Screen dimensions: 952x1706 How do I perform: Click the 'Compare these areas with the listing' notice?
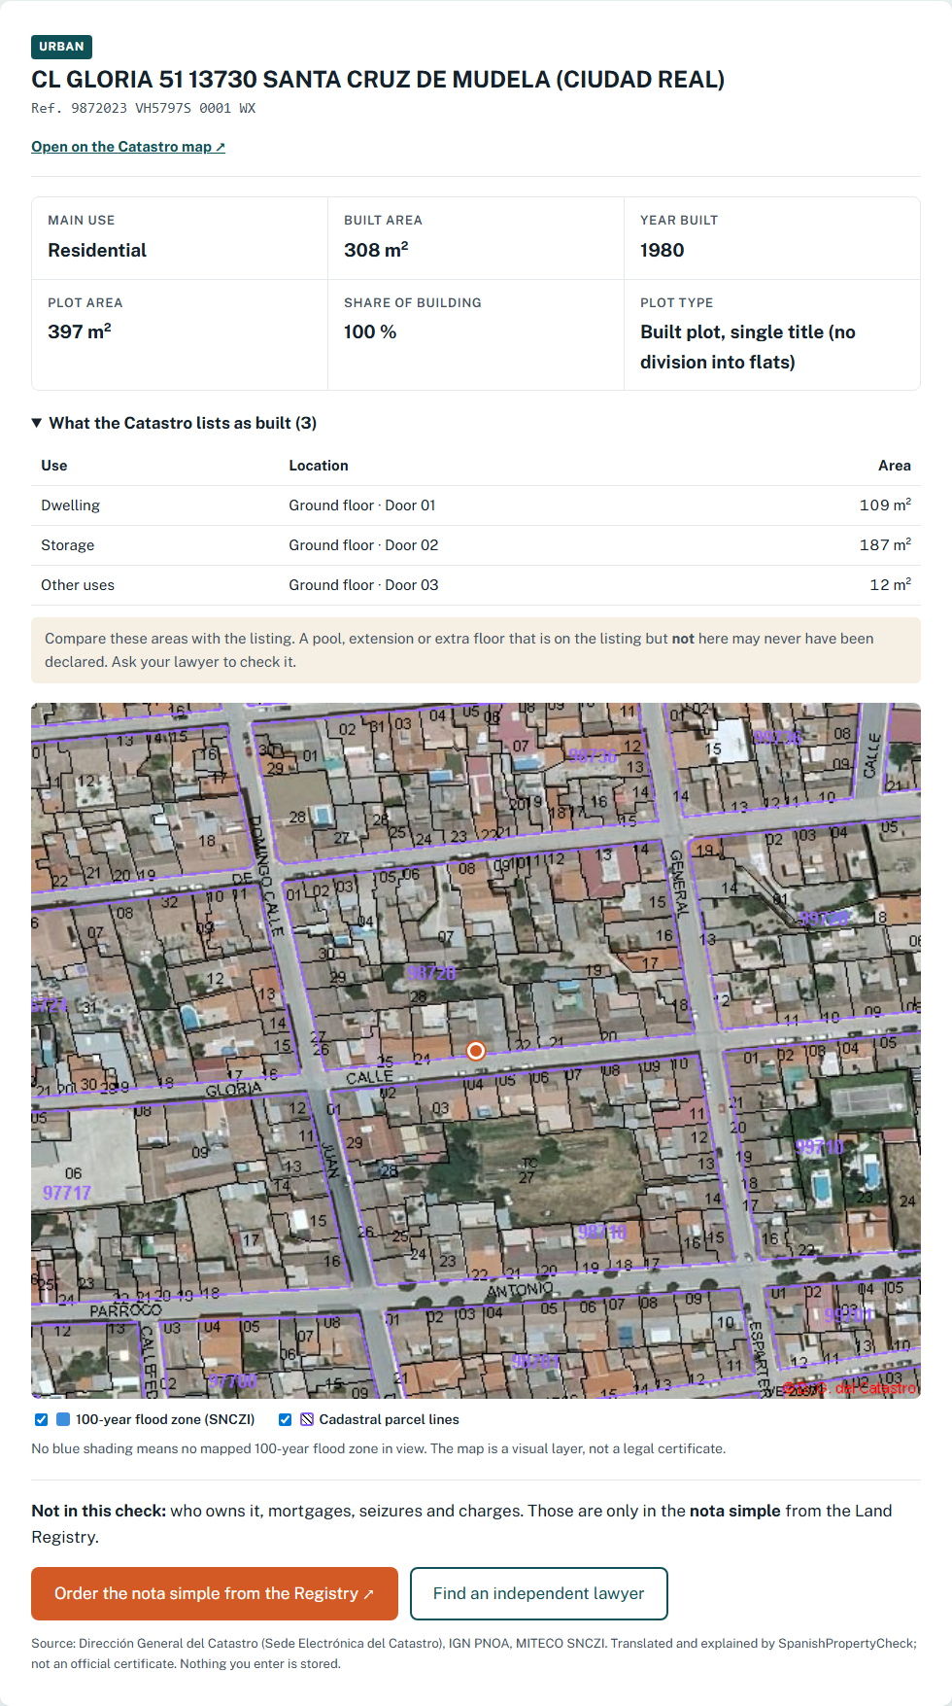pyautogui.click(x=476, y=650)
